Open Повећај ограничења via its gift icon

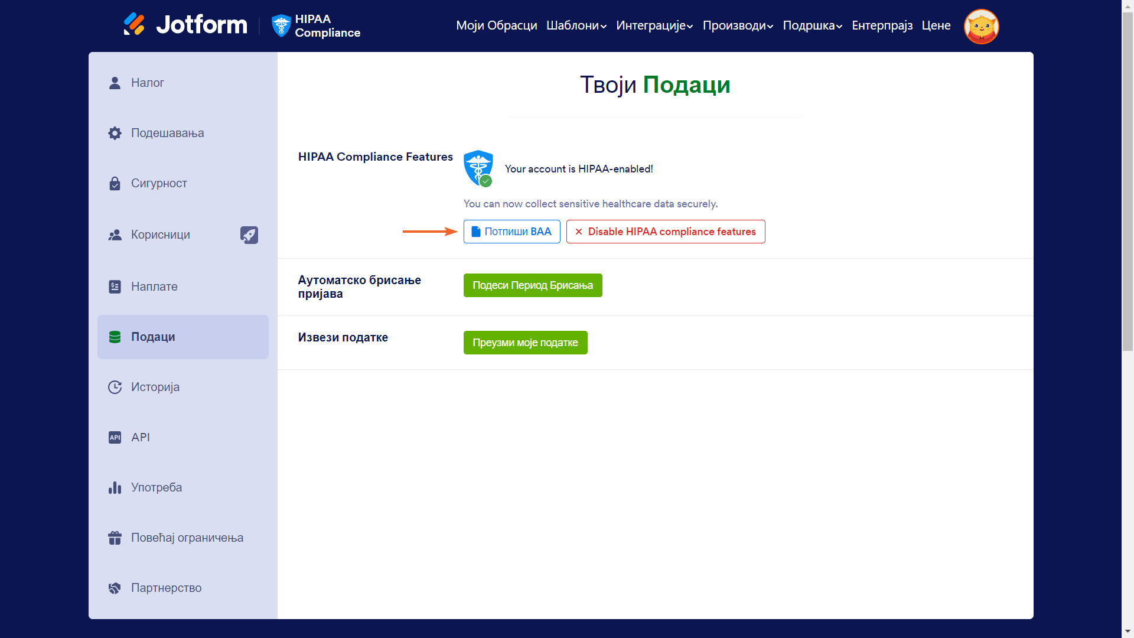click(x=115, y=538)
